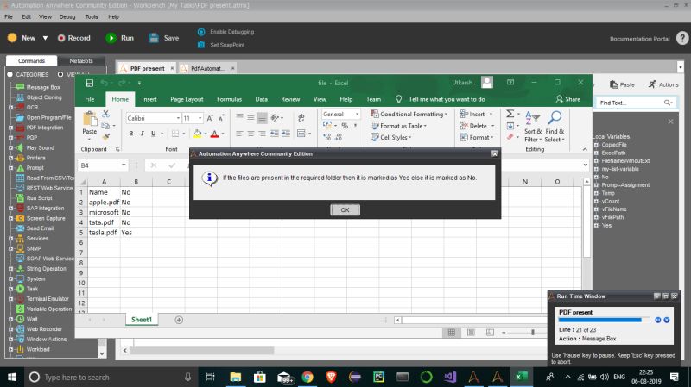Select cell with Yes value
Screen dimensions: 691x387
pos(136,232)
